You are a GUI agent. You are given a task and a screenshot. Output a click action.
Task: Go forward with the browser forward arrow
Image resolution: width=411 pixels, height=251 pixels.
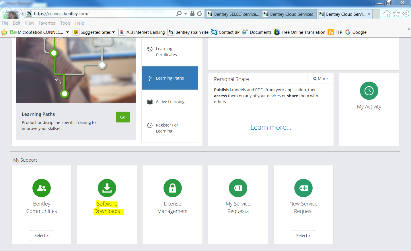18,13
